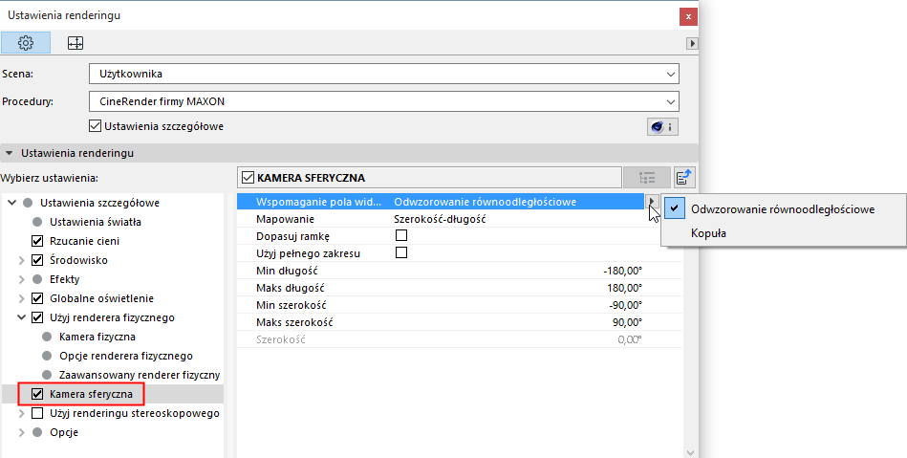907x458 pixels.
Task: Expand the Opcje tree node
Action: pos(21,432)
